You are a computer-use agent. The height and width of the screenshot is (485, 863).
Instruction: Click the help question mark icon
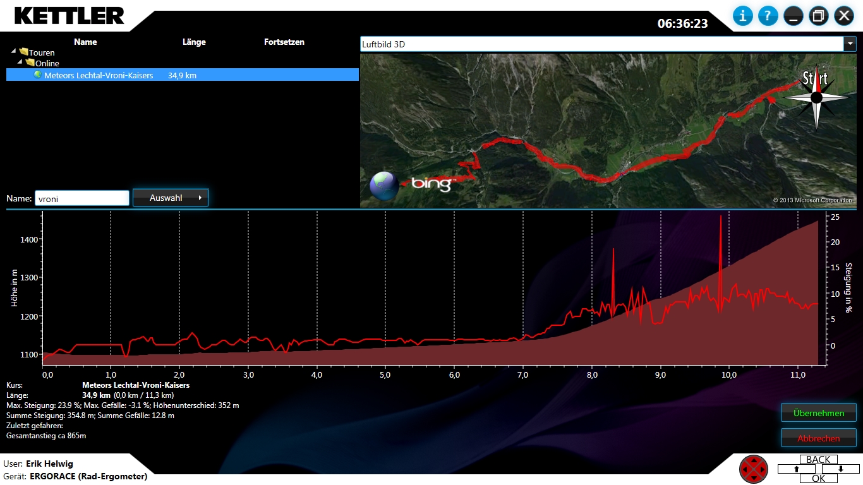(x=768, y=16)
